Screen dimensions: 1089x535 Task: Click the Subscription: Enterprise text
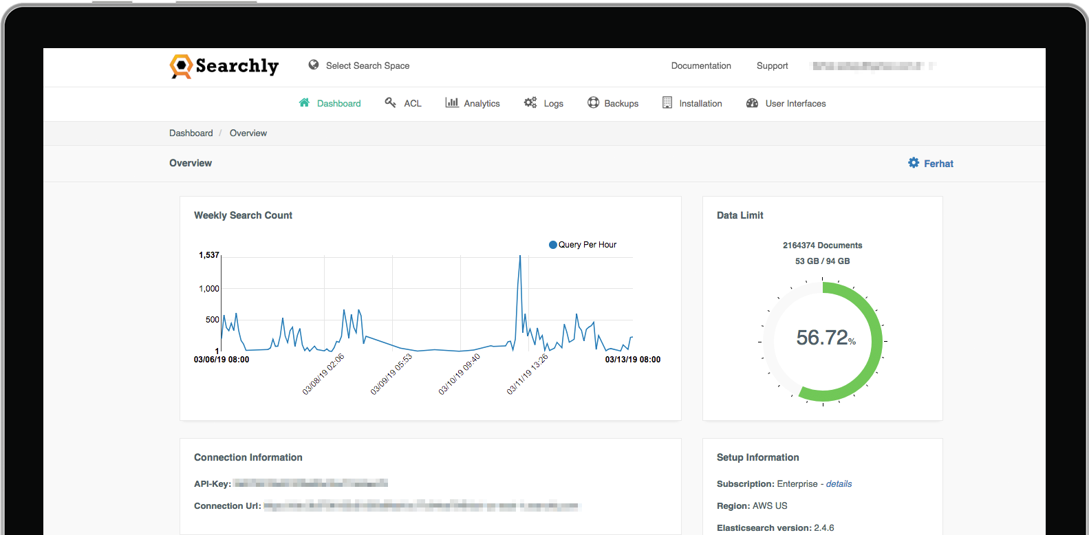coord(767,484)
